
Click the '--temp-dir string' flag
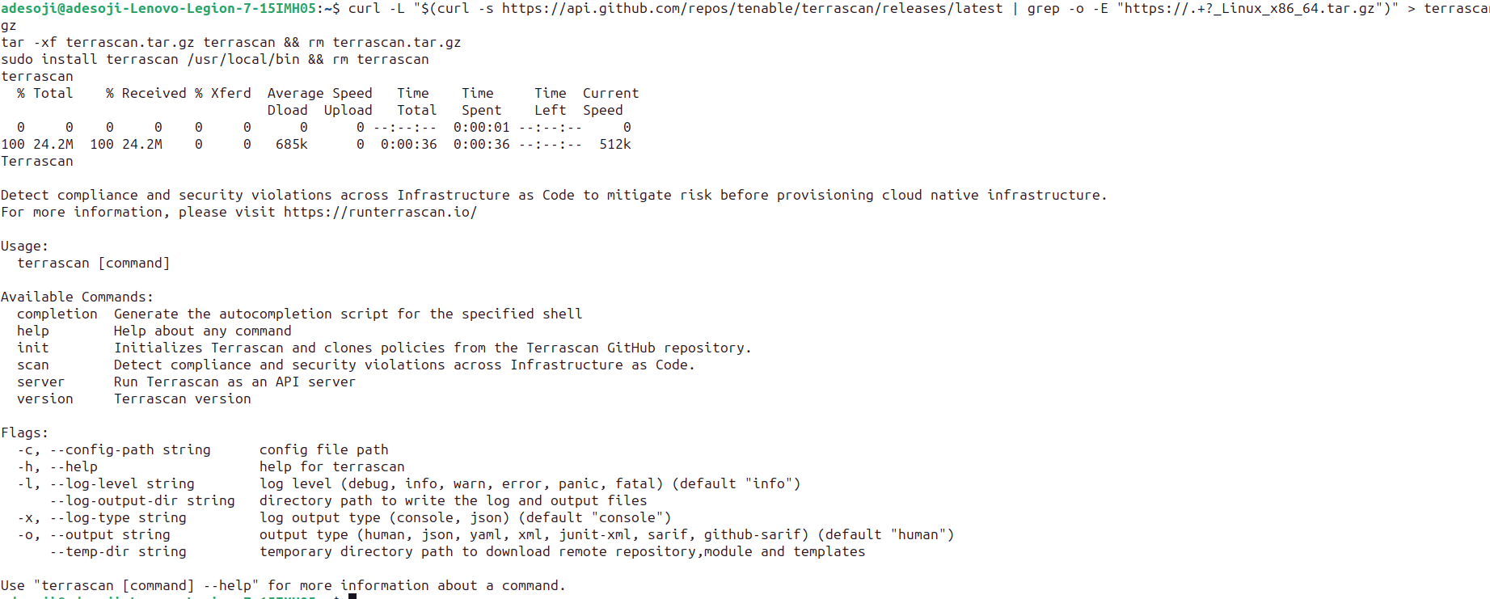pos(118,552)
